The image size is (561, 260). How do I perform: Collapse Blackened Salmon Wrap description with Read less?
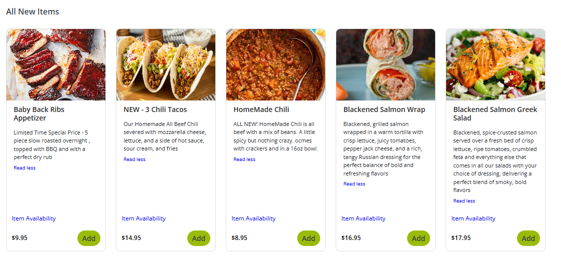tap(354, 184)
